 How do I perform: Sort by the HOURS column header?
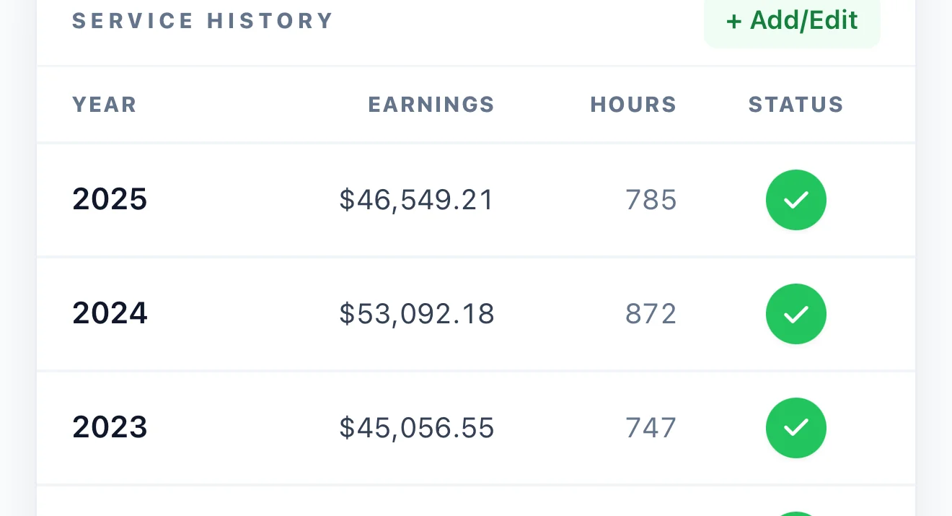point(633,105)
